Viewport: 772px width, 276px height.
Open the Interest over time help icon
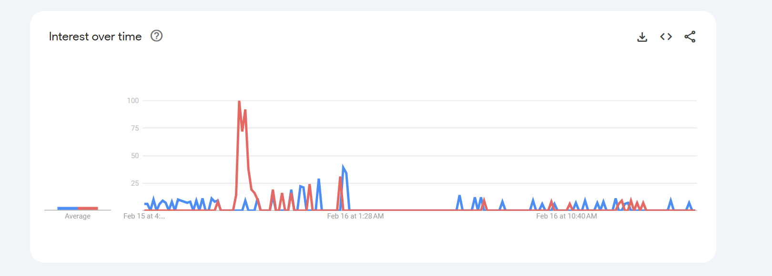click(156, 36)
